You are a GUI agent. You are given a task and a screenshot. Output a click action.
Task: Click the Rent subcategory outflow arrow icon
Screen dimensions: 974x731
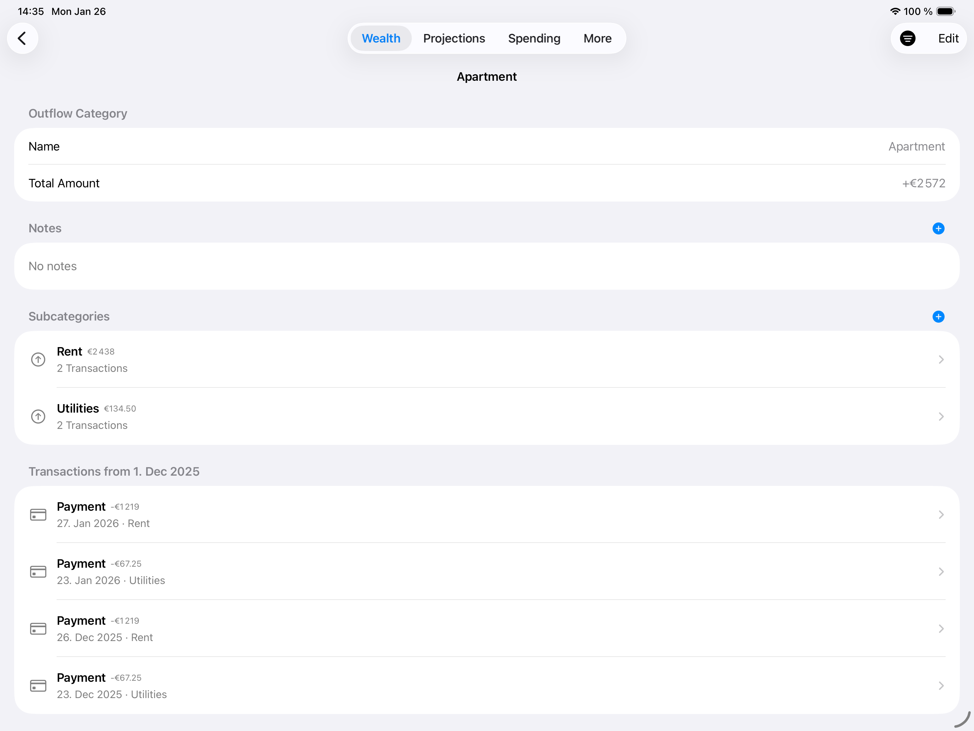pyautogui.click(x=38, y=359)
